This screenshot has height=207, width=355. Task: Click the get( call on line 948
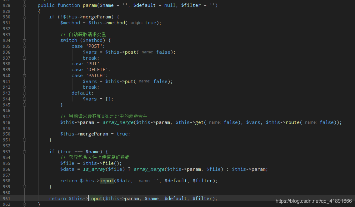pos(201,122)
